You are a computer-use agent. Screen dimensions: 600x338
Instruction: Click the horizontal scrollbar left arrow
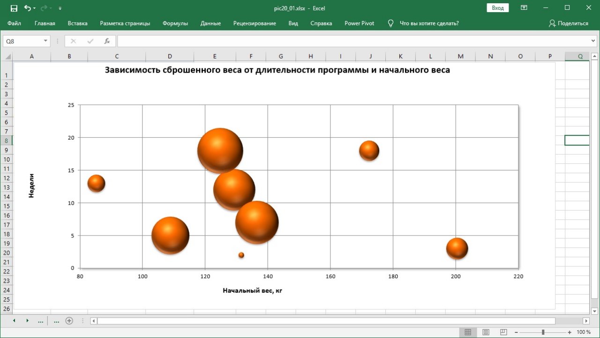point(94,321)
